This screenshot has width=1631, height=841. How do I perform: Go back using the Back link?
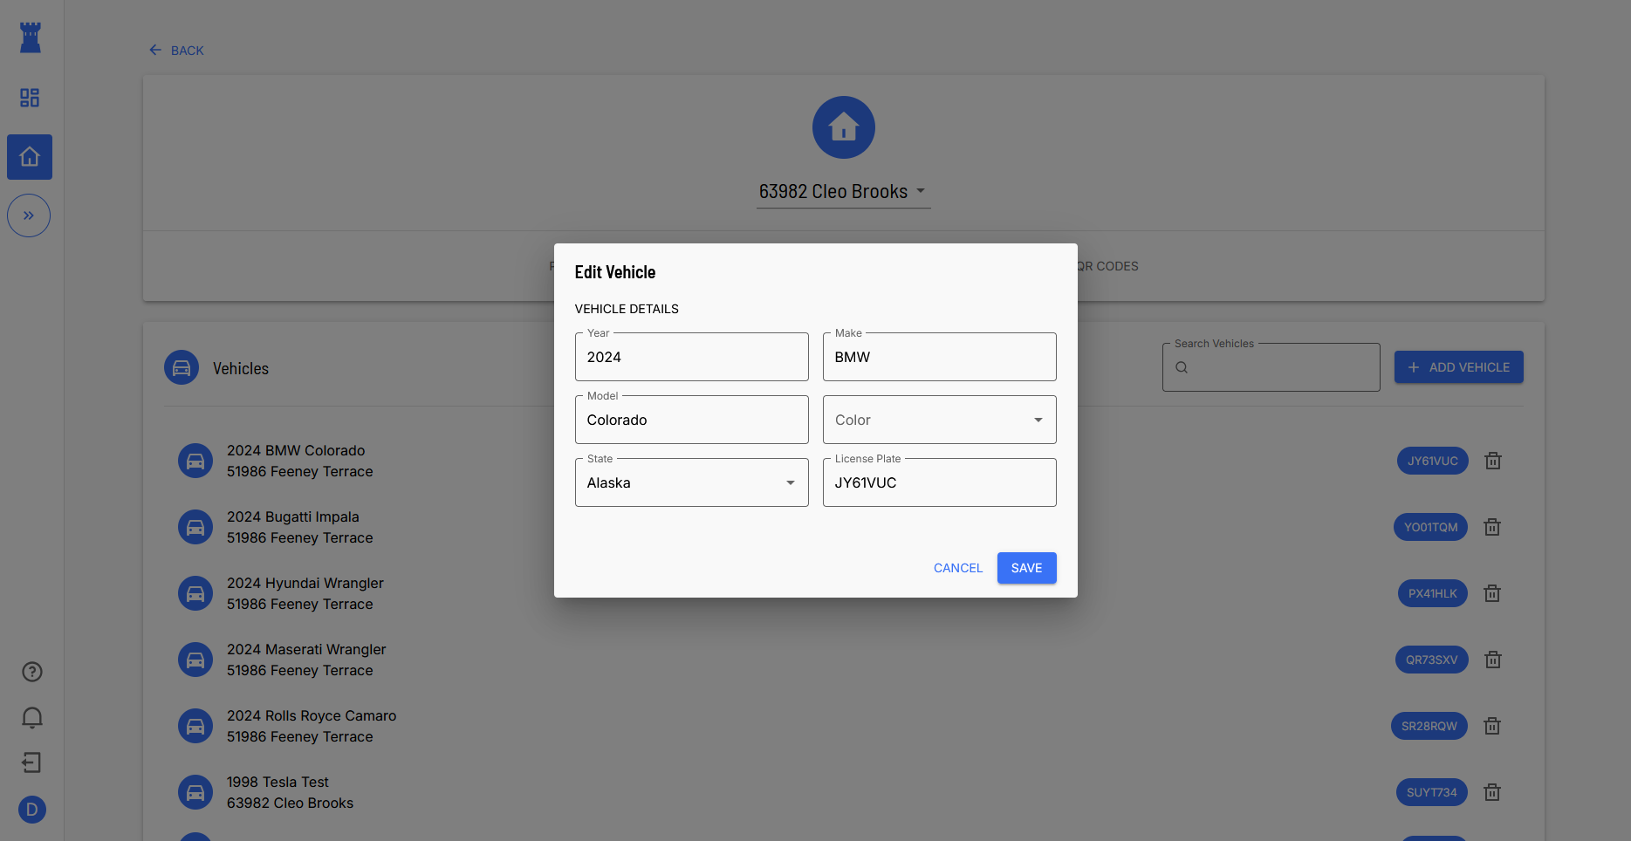(177, 51)
